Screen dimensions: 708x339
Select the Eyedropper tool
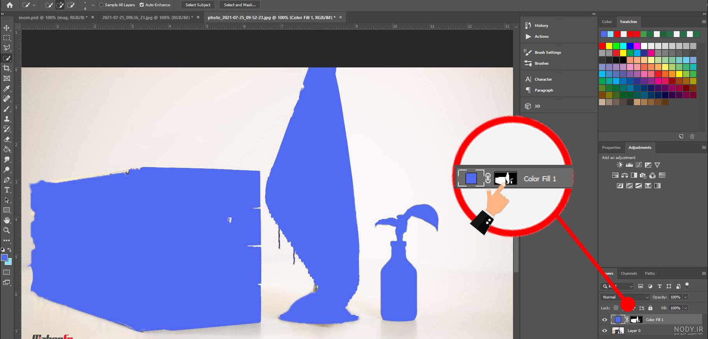(x=7, y=88)
